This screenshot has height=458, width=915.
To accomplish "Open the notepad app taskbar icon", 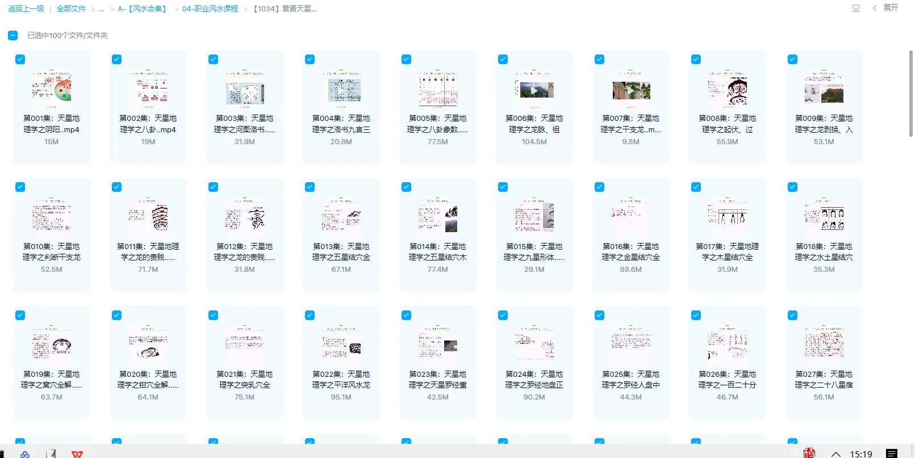I will coord(51,454).
